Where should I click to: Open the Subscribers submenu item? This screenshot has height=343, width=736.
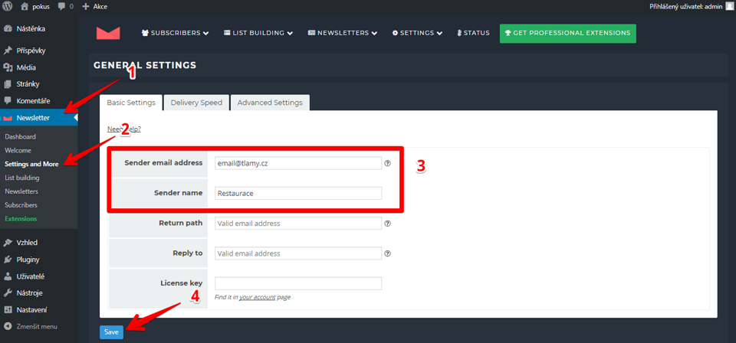coord(21,204)
